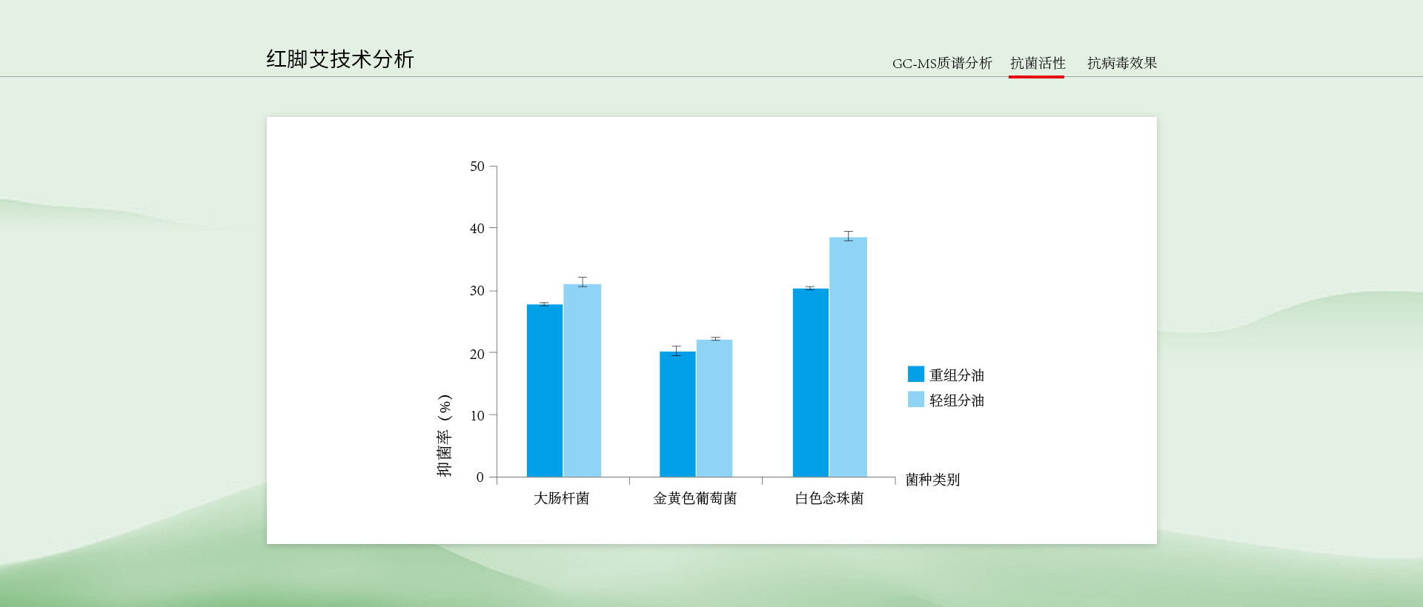Screen dimensions: 1423x607
Task: Select the 抗菌活性 tab
Action: (x=1037, y=64)
